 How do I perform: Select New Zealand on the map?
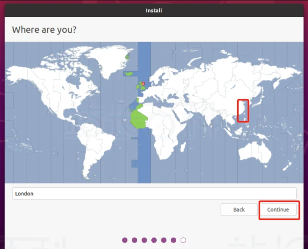(288, 165)
